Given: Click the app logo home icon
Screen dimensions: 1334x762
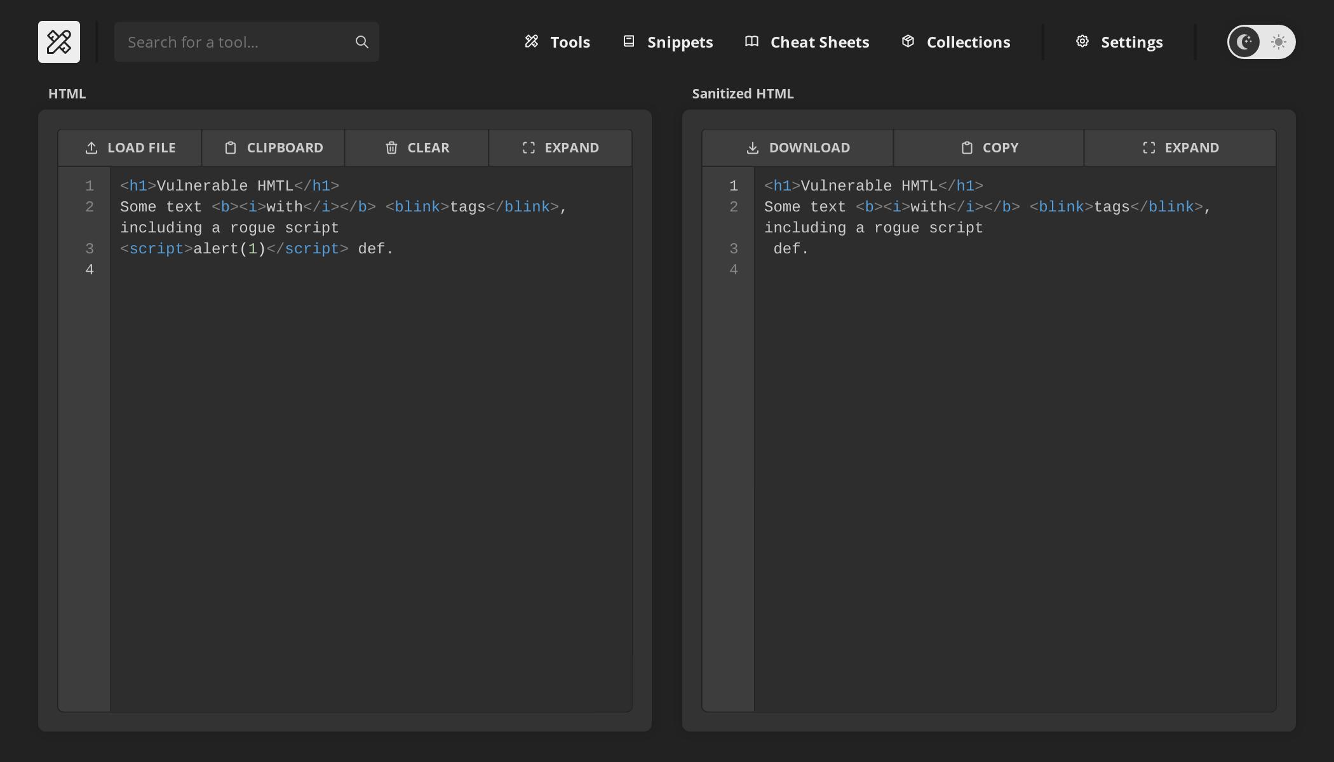Looking at the screenshot, I should click(x=59, y=42).
